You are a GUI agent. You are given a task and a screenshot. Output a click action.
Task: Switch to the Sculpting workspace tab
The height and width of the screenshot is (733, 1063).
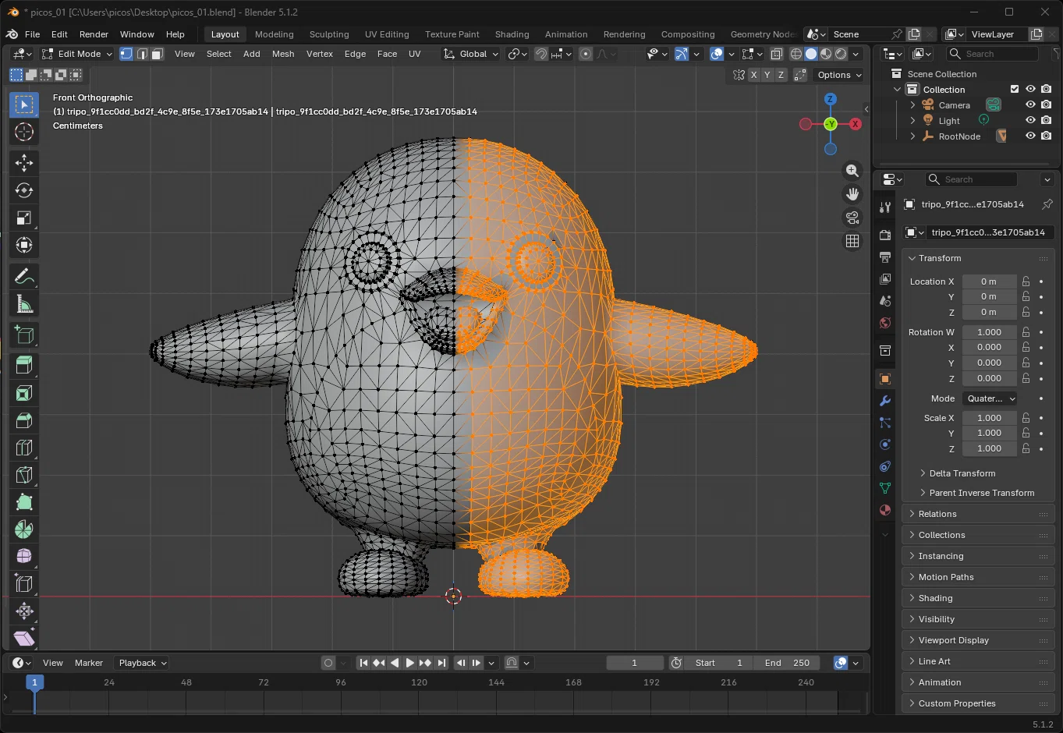click(x=329, y=34)
